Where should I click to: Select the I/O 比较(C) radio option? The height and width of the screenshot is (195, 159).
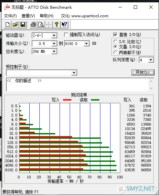pos(115,42)
